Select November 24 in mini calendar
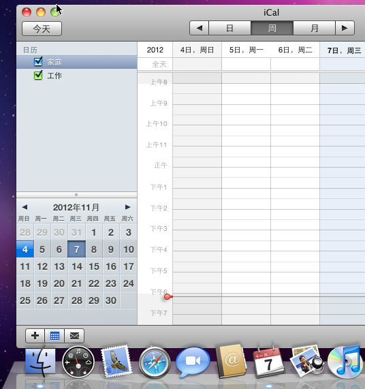The height and width of the screenshot is (389, 365). (x=129, y=283)
